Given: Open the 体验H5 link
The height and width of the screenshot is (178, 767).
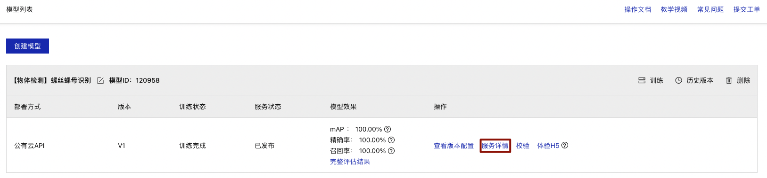Looking at the screenshot, I should coord(548,146).
